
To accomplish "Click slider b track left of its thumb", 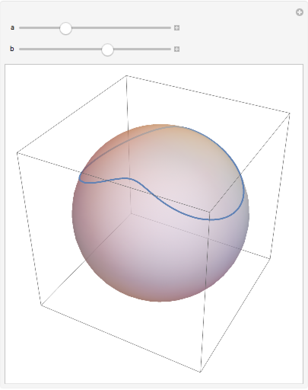I will pos(61,49).
